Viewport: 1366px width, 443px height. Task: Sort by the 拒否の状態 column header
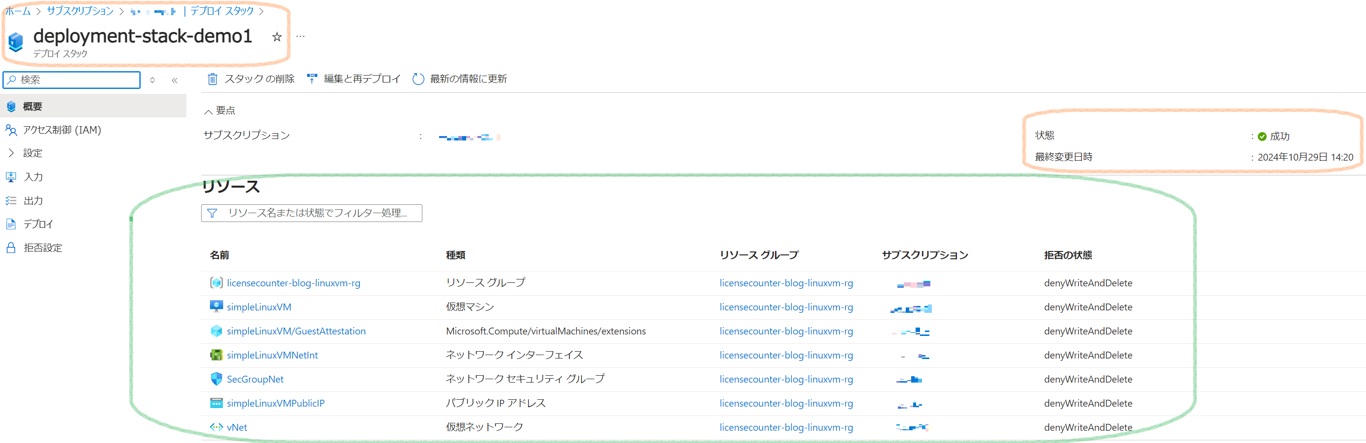coord(1068,255)
